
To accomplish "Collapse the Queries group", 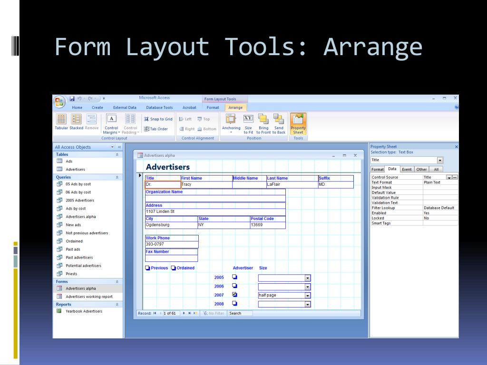I will tap(117, 178).
